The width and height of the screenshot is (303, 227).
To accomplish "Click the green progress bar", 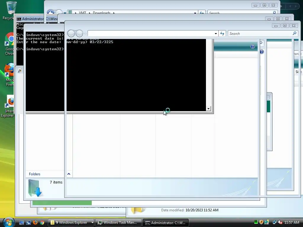I will click(x=62, y=203).
